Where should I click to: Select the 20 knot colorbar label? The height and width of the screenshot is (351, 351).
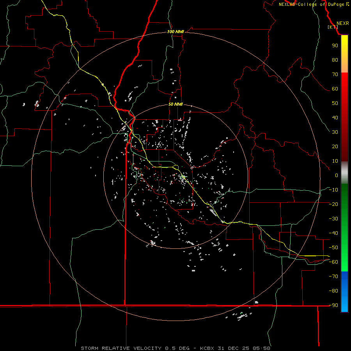click(x=335, y=146)
